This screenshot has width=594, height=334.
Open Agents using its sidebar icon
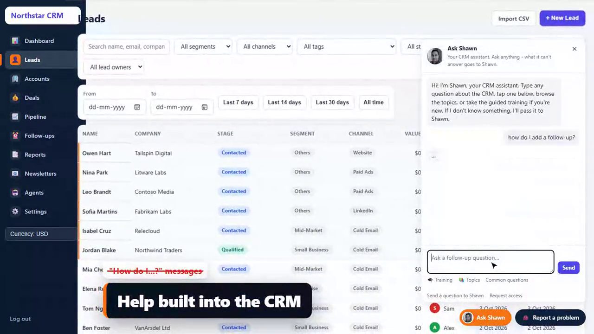coord(15,193)
